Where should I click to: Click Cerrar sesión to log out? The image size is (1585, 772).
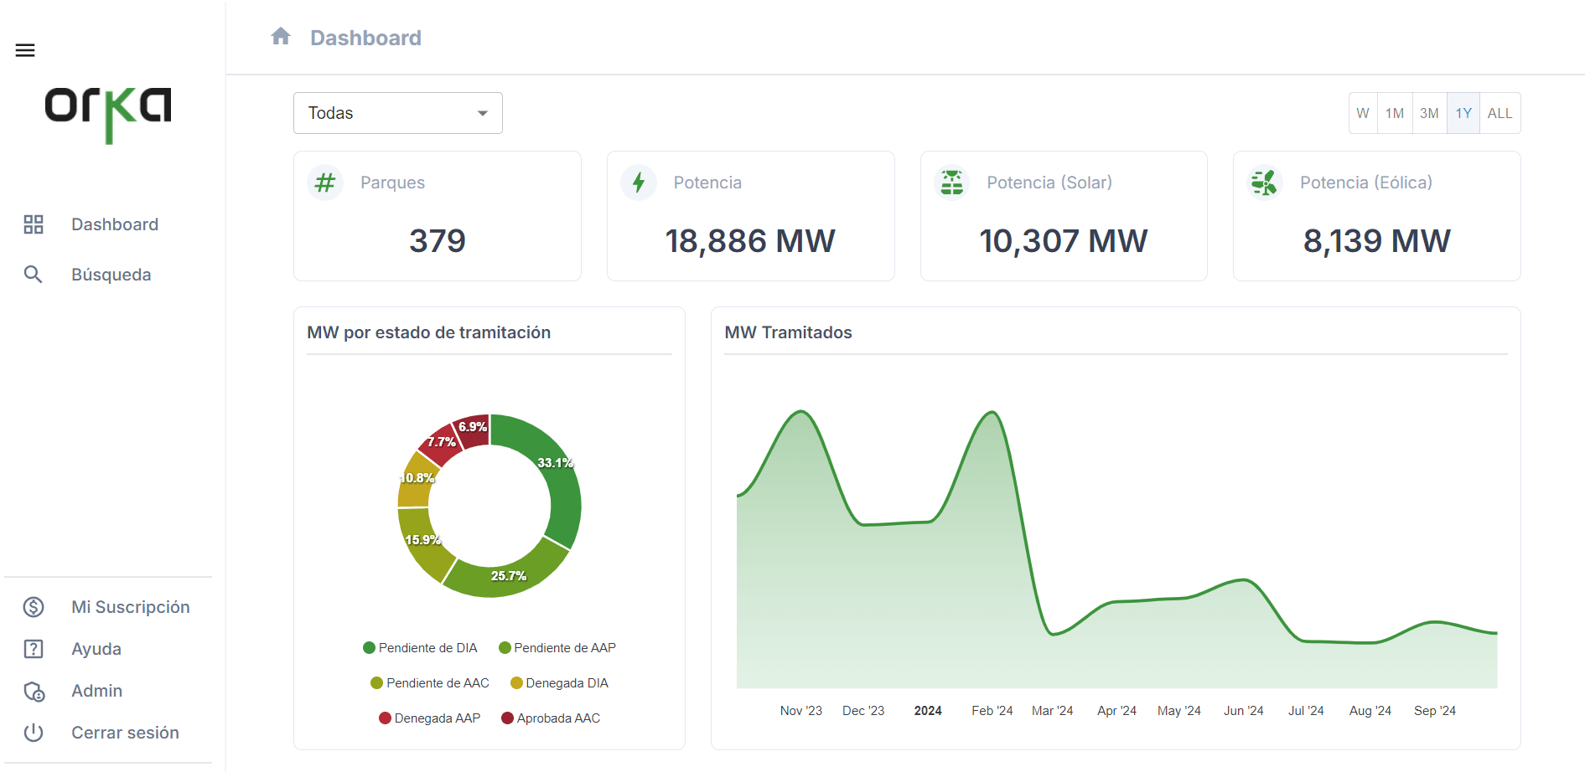[x=126, y=733]
